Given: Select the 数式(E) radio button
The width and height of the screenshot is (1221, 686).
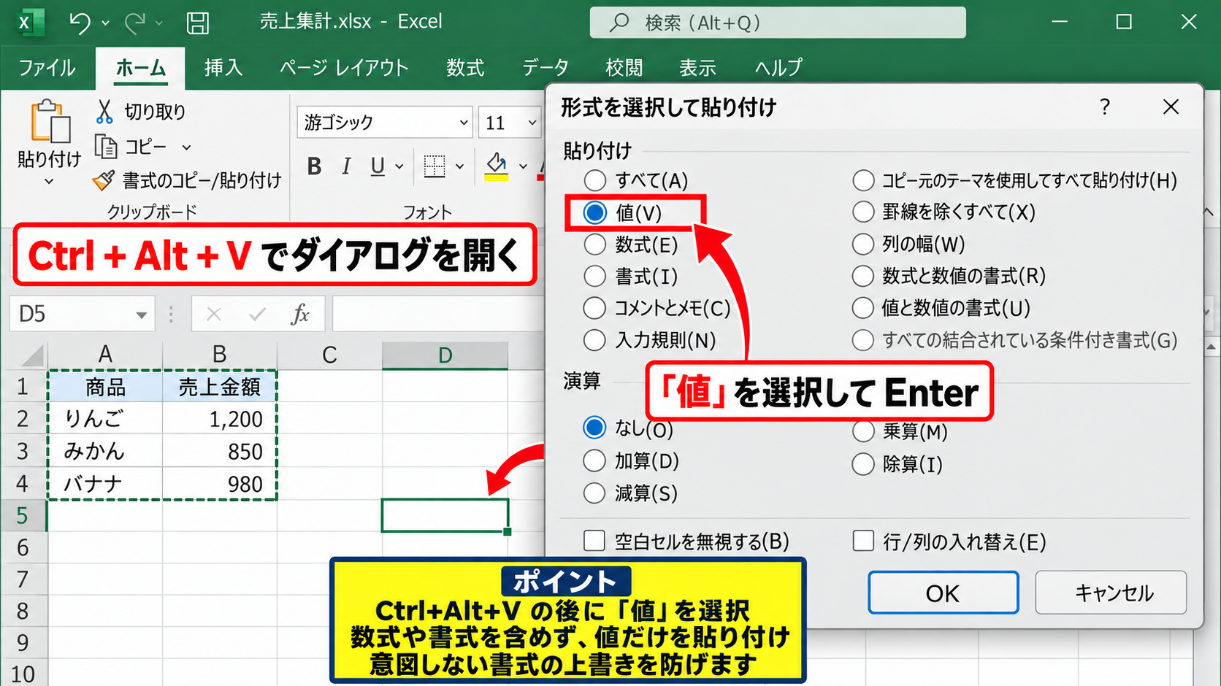Looking at the screenshot, I should [x=595, y=244].
